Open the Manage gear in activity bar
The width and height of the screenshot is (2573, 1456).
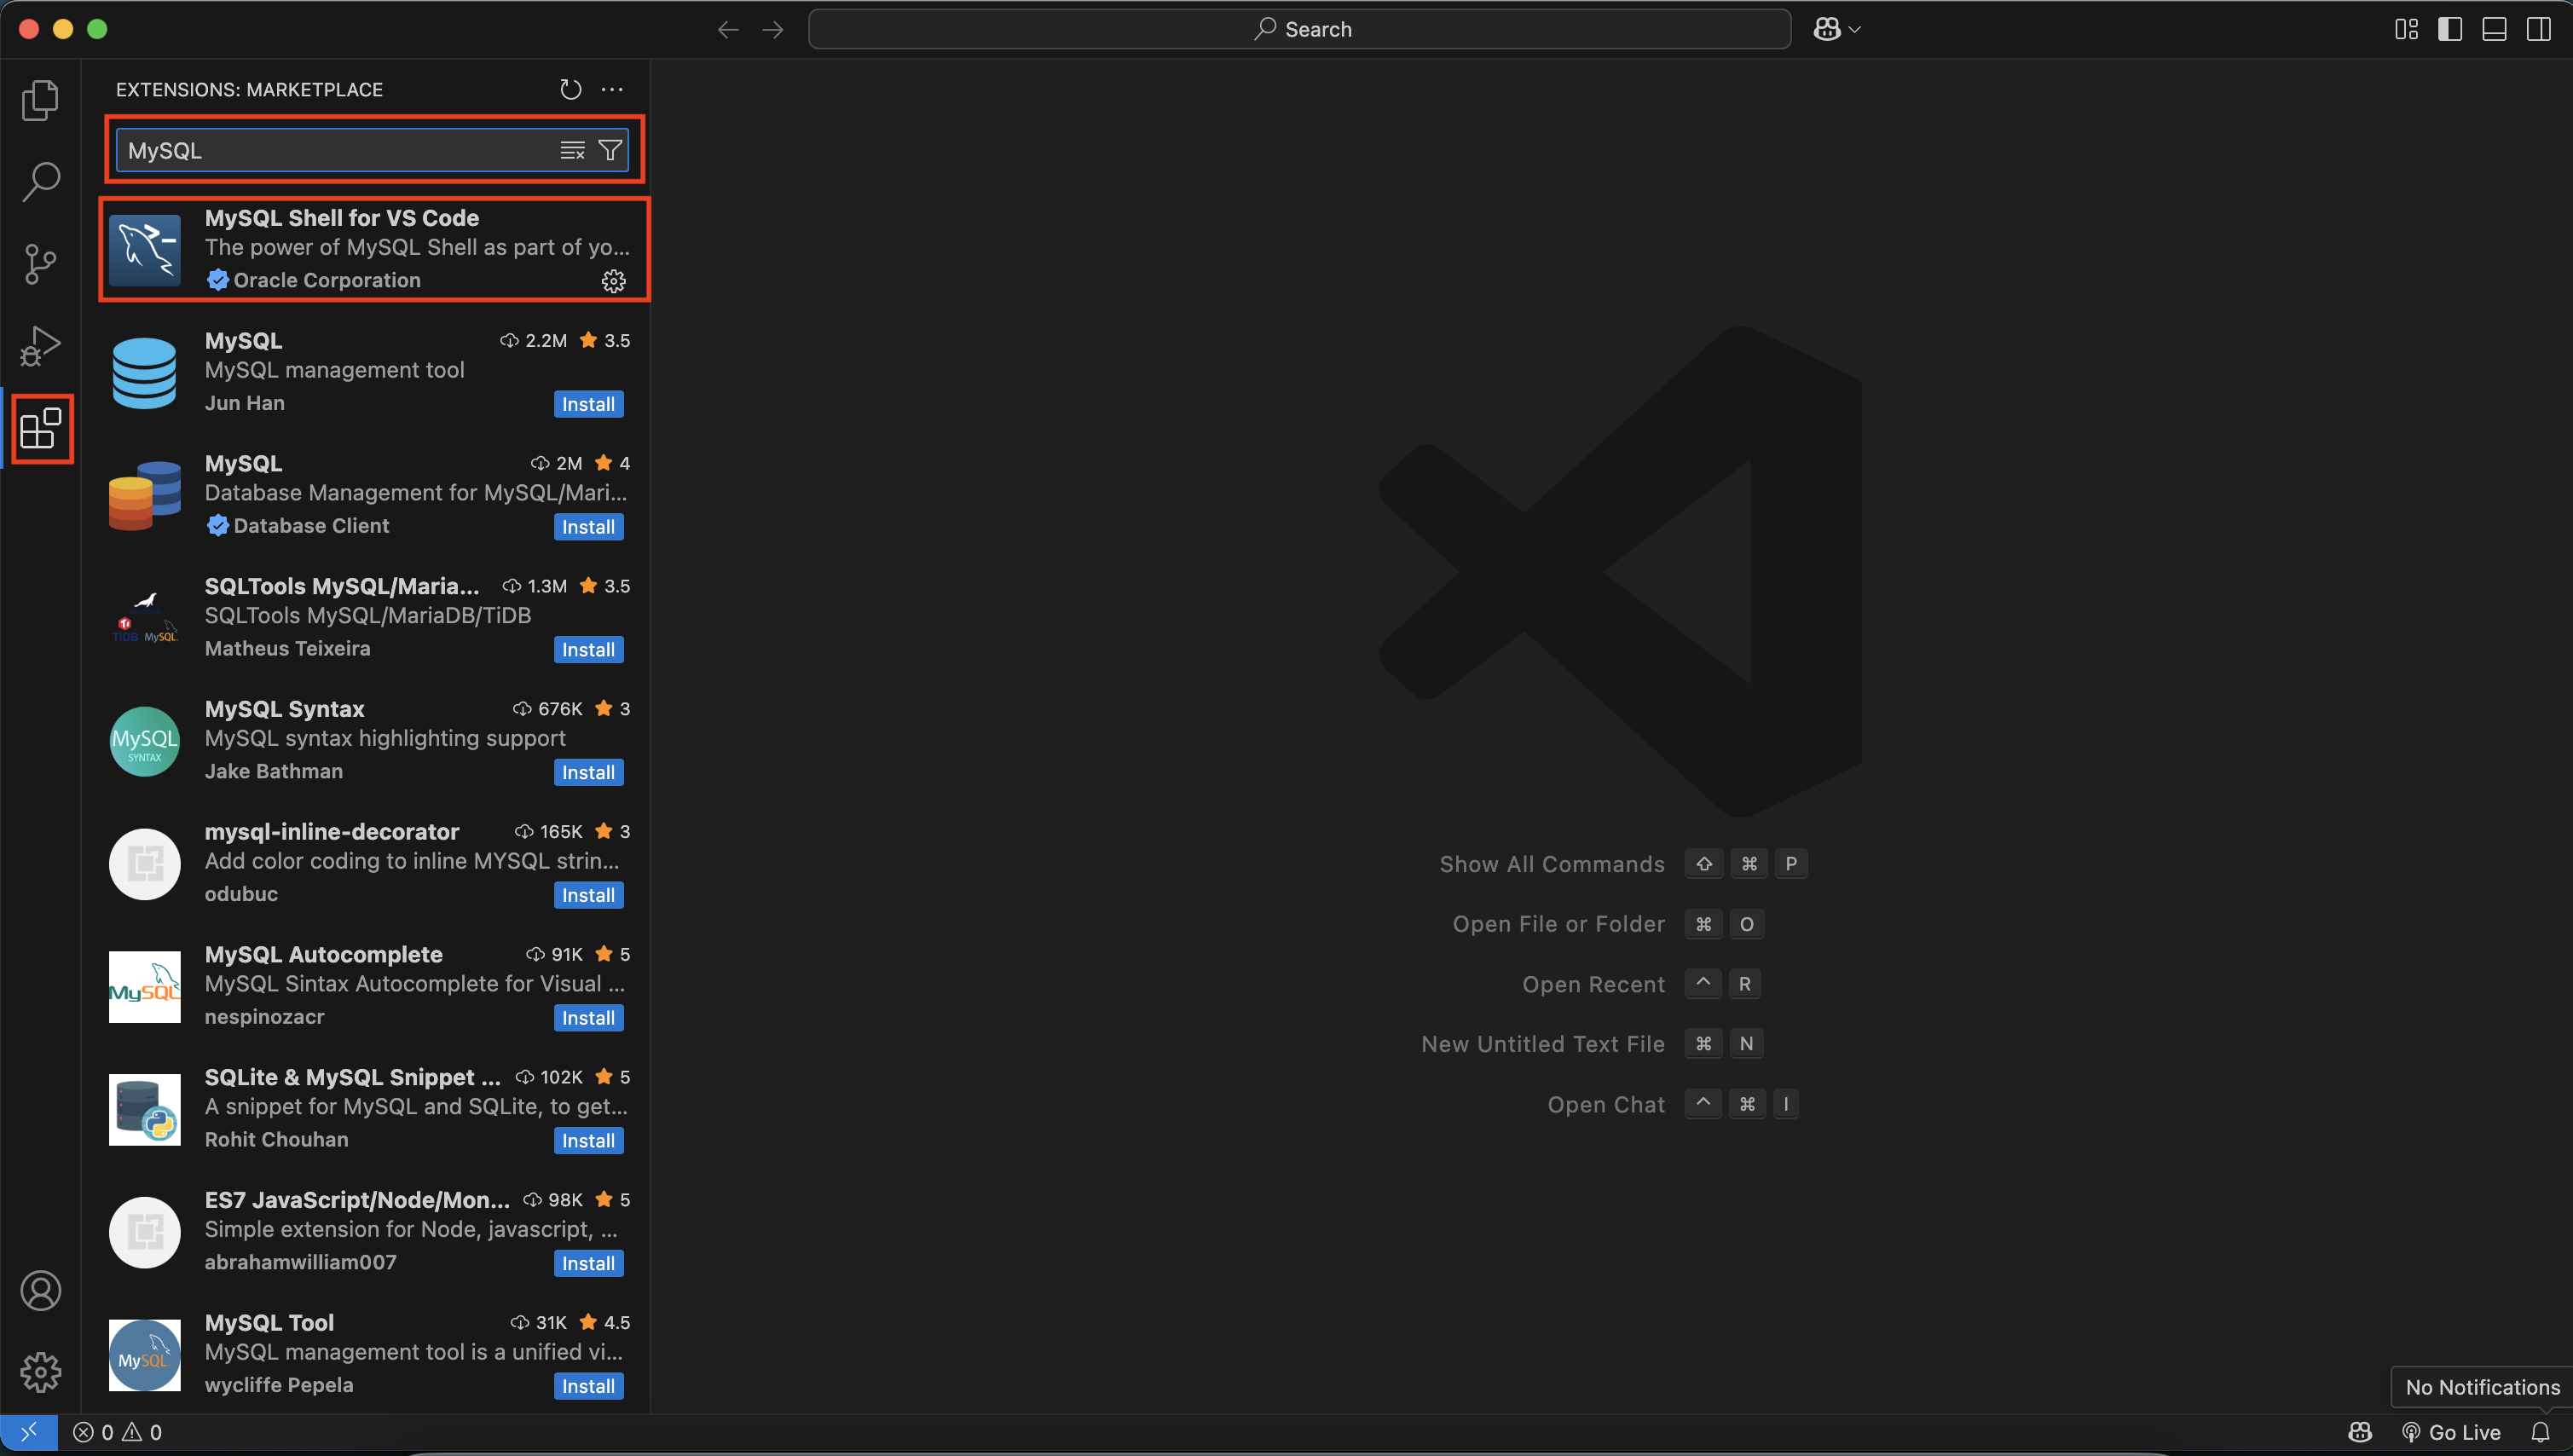tap(40, 1372)
